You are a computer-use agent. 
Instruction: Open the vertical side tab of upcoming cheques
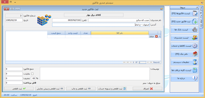[x=201, y=17]
